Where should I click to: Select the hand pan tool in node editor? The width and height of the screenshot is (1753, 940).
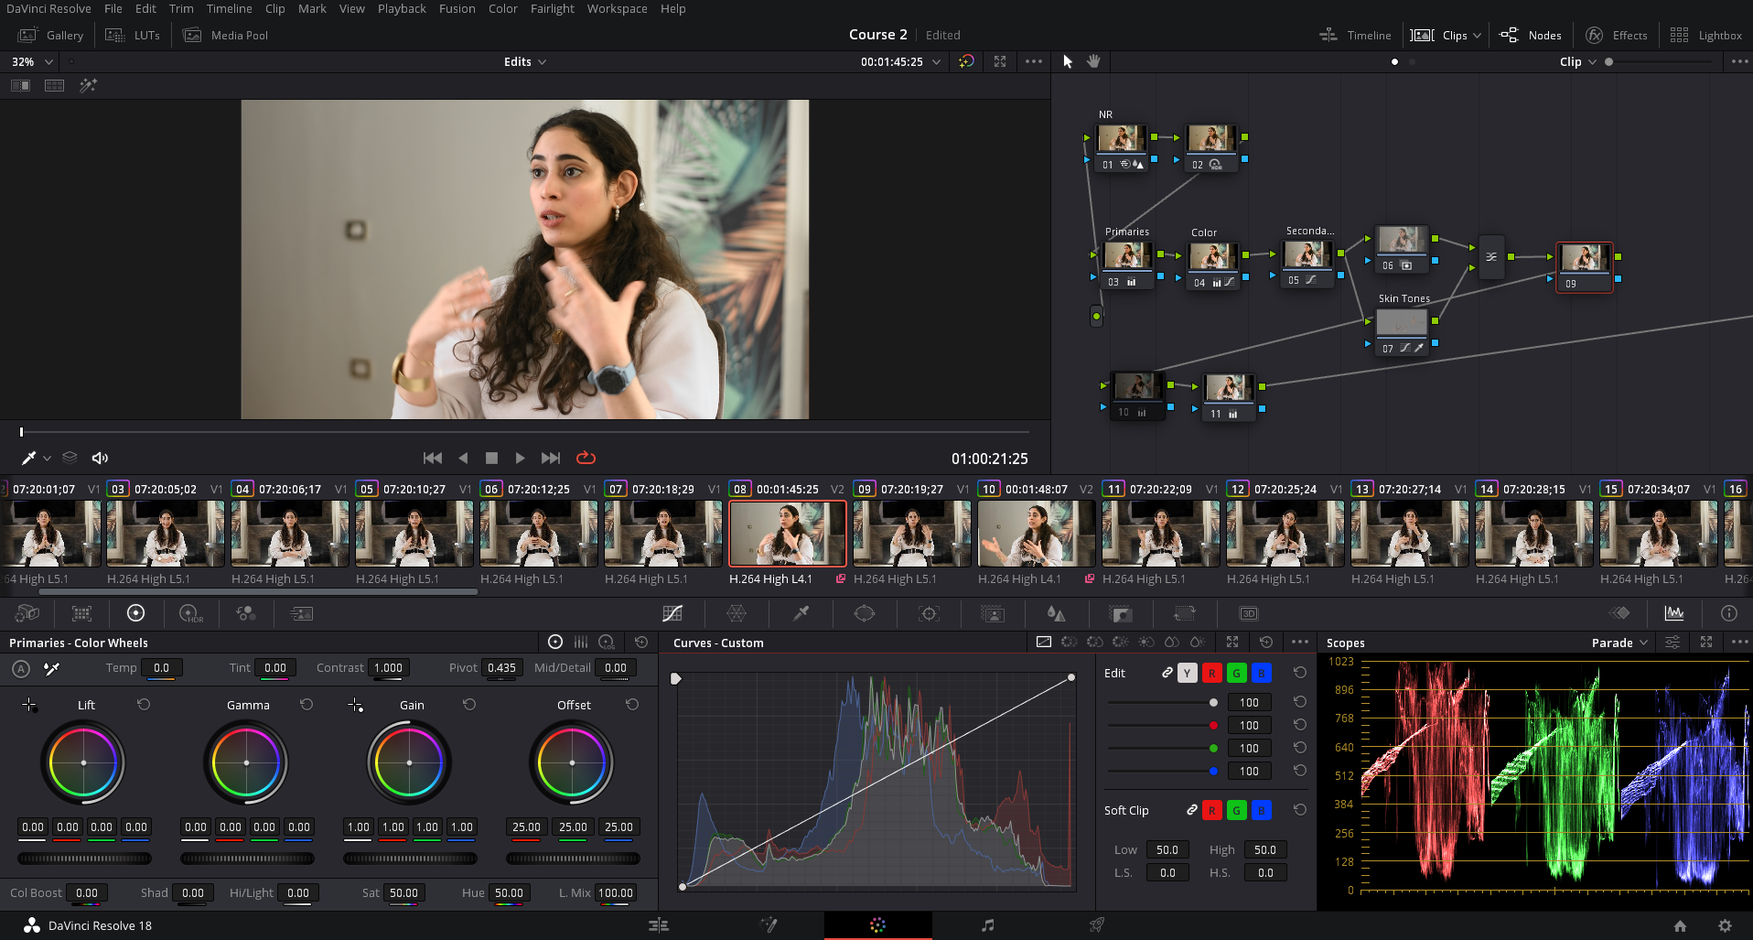click(1093, 61)
